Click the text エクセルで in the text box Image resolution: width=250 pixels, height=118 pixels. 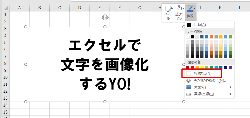pos(105,45)
